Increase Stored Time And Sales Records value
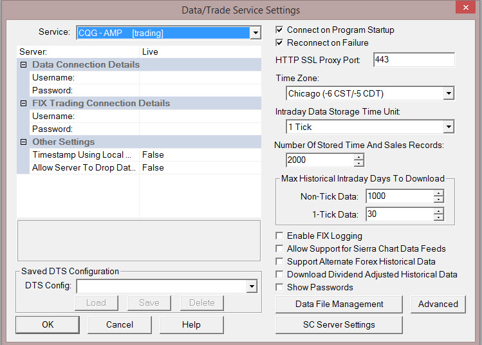 [x=359, y=156]
